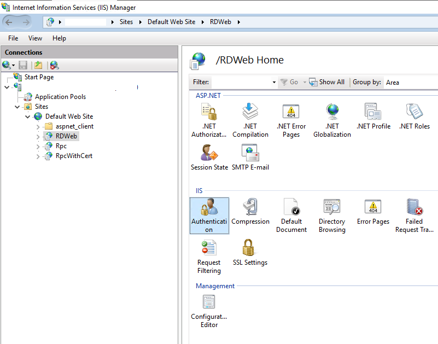Click the Save connections toolbar icon

pyautogui.click(x=23, y=65)
